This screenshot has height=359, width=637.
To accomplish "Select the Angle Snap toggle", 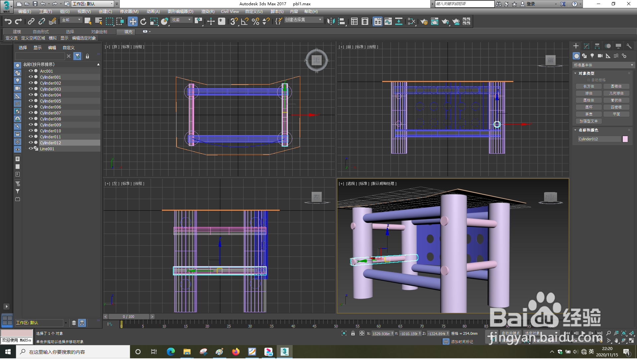I will [x=245, y=22].
